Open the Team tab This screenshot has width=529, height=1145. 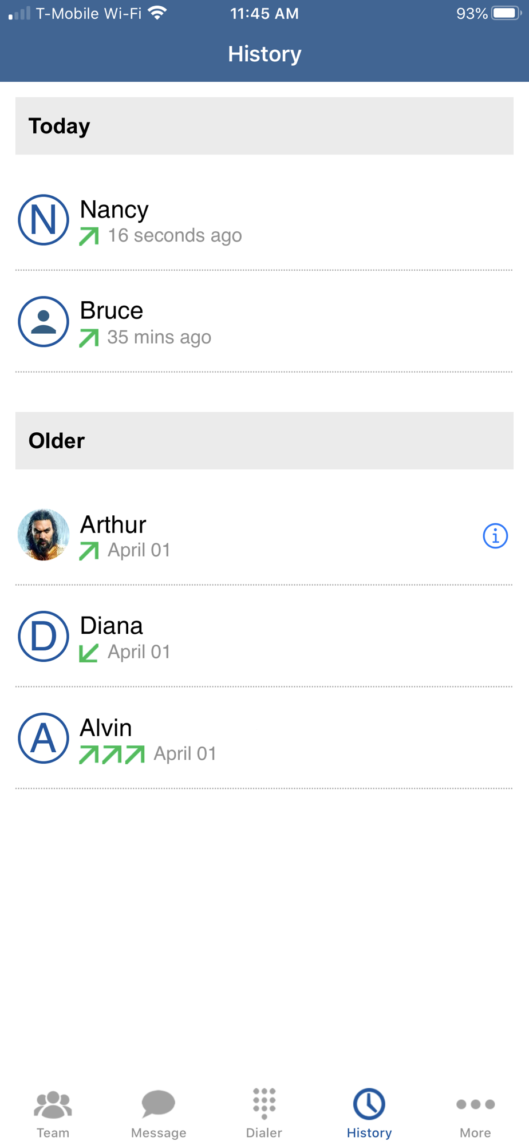[x=53, y=1113]
